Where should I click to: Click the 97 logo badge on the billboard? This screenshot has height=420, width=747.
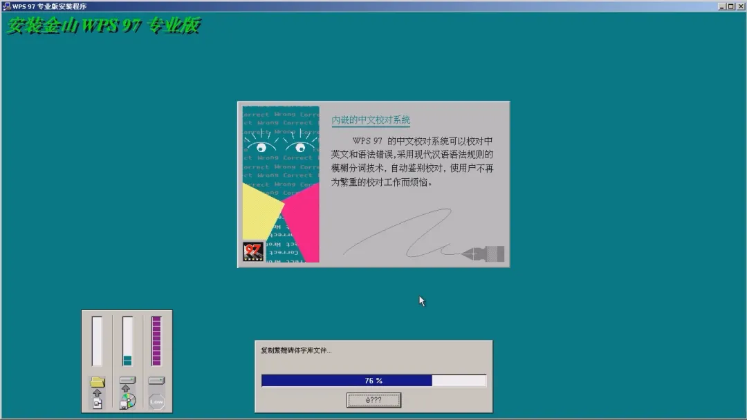pyautogui.click(x=253, y=251)
